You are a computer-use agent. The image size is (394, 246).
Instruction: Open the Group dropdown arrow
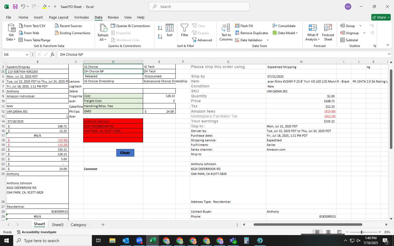coord(360,26)
